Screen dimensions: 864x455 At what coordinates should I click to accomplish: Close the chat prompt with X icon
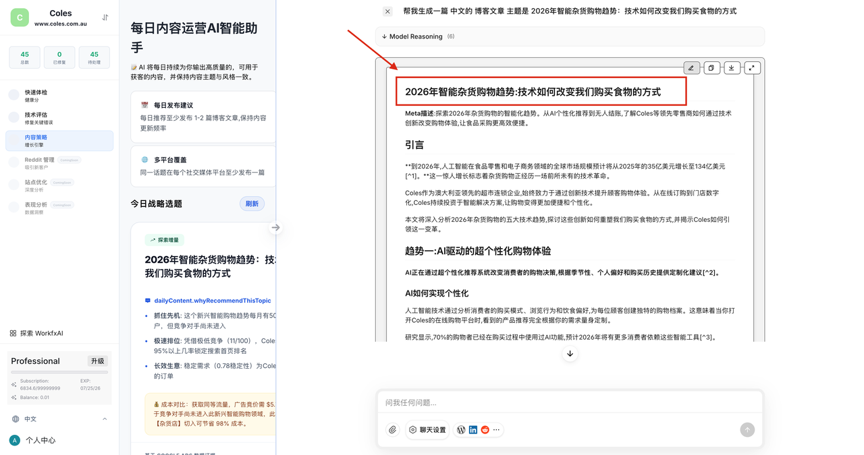click(x=387, y=11)
